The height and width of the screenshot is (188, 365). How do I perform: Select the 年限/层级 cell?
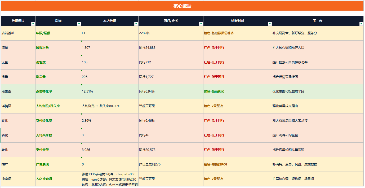[x=58, y=33]
